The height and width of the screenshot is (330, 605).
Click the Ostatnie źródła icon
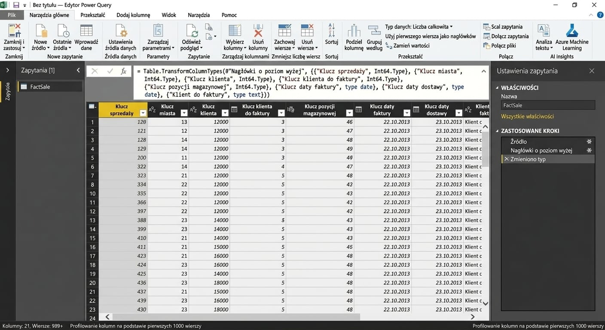[63, 31]
